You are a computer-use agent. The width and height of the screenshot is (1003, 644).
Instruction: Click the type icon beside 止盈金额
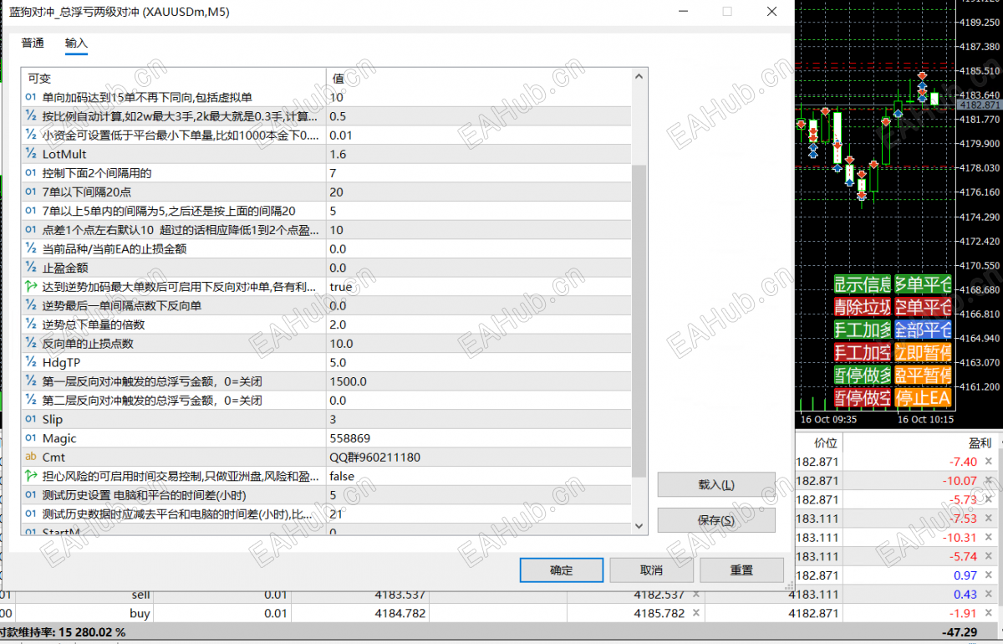[x=31, y=268]
